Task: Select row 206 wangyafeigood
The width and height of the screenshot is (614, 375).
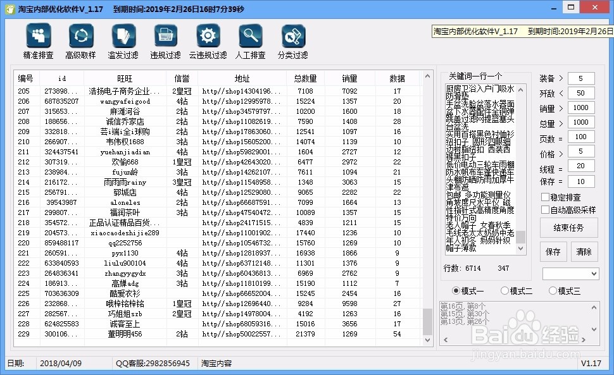Action: 217,101
